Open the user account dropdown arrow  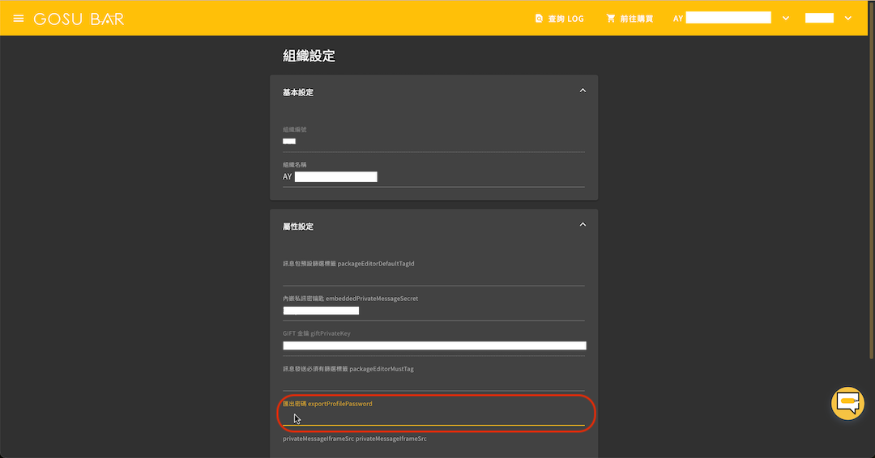click(x=848, y=19)
